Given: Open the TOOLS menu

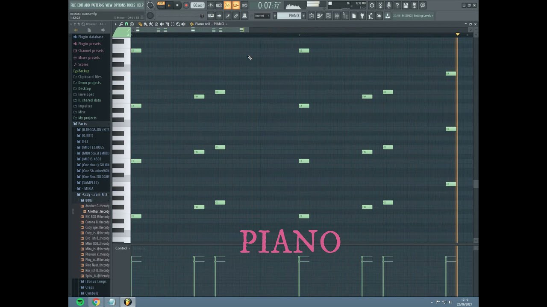Looking at the screenshot, I should [131, 5].
